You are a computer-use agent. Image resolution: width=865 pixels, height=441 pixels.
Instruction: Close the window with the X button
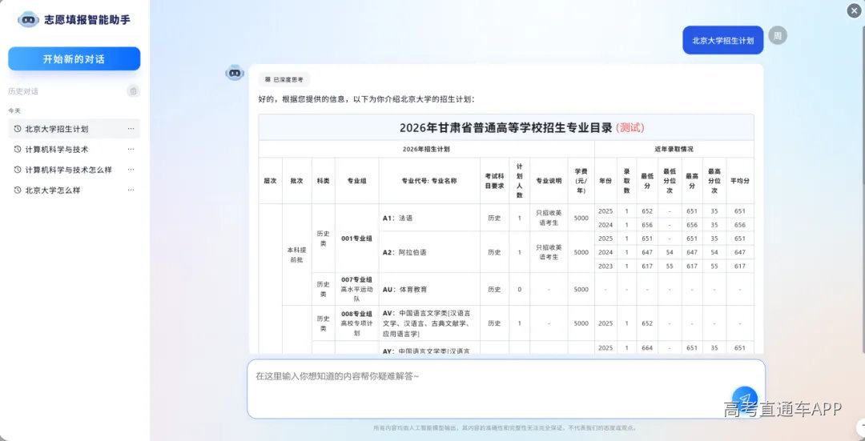855,10
